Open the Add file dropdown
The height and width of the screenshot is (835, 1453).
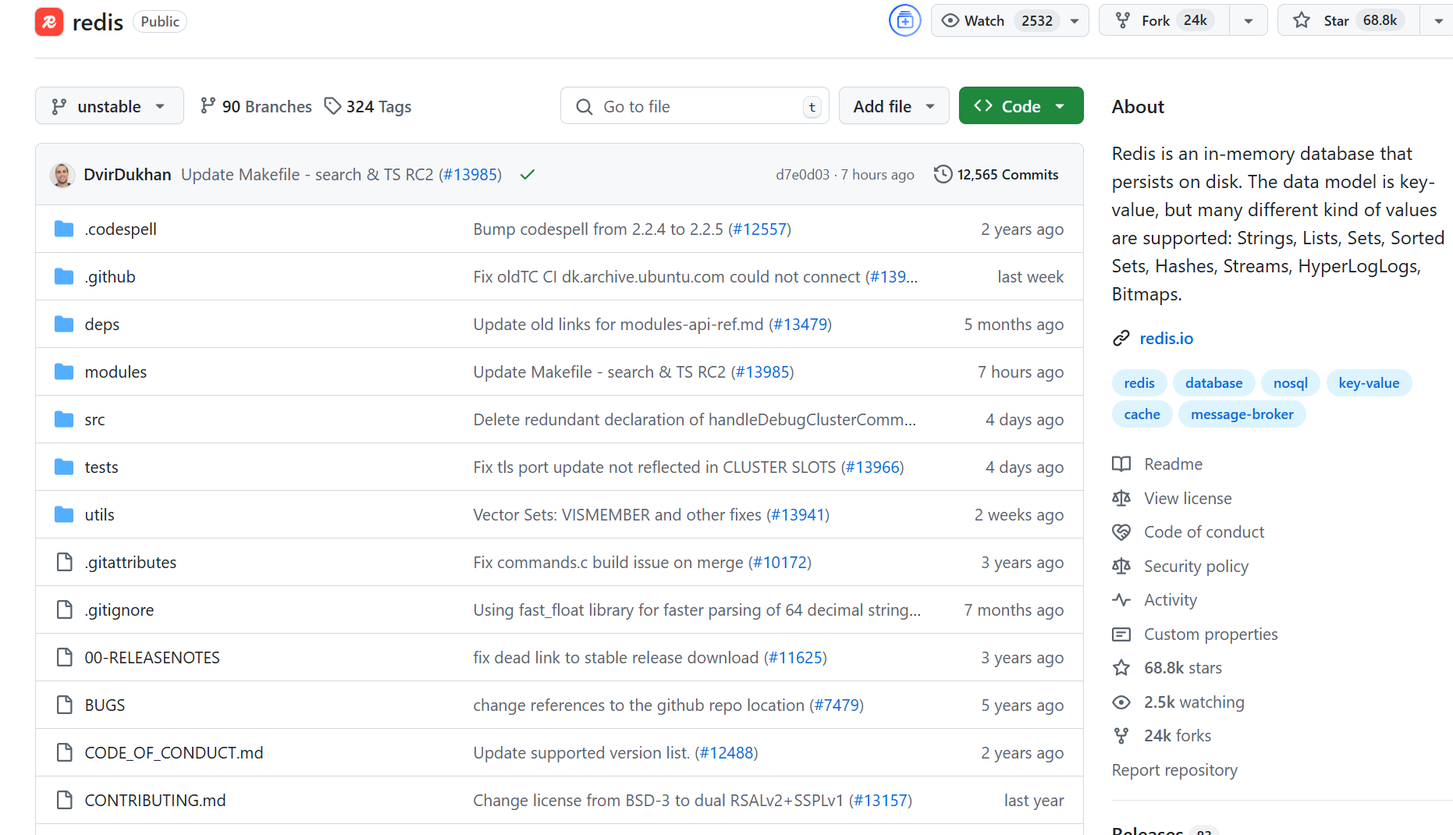coord(893,106)
